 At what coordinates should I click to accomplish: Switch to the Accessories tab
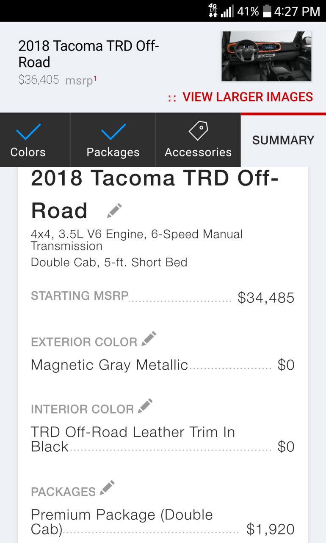click(198, 140)
